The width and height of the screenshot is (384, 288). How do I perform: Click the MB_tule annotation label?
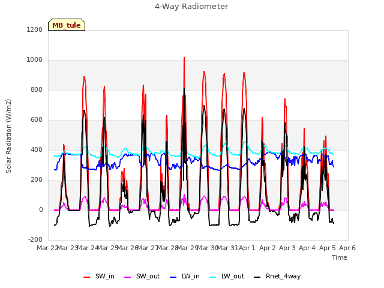pyautogui.click(x=67, y=25)
